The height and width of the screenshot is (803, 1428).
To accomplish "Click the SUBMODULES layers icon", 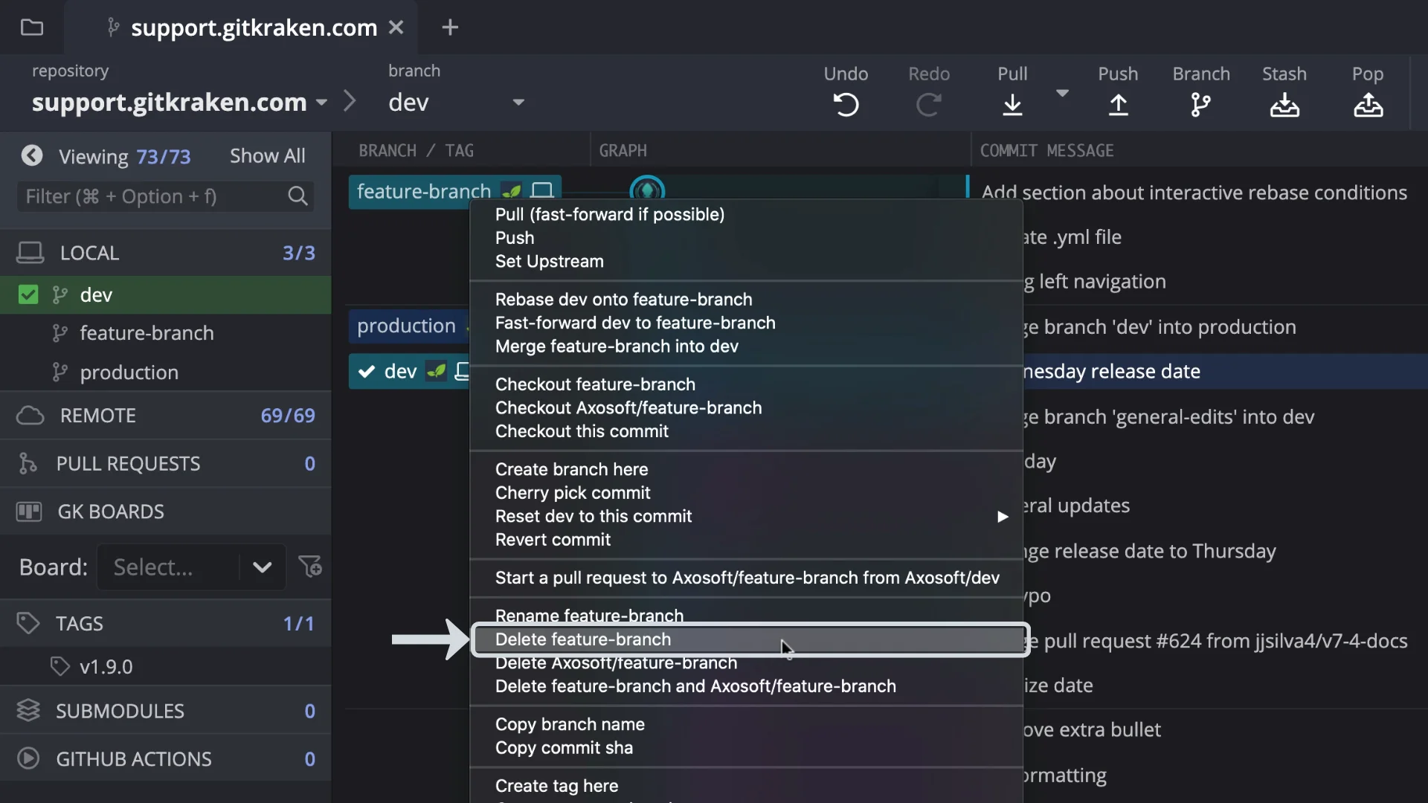I will (x=28, y=711).
